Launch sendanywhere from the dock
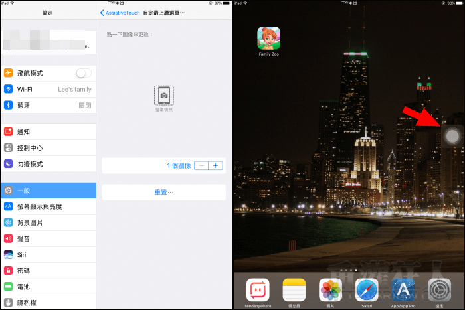The image size is (465, 310). click(258, 290)
